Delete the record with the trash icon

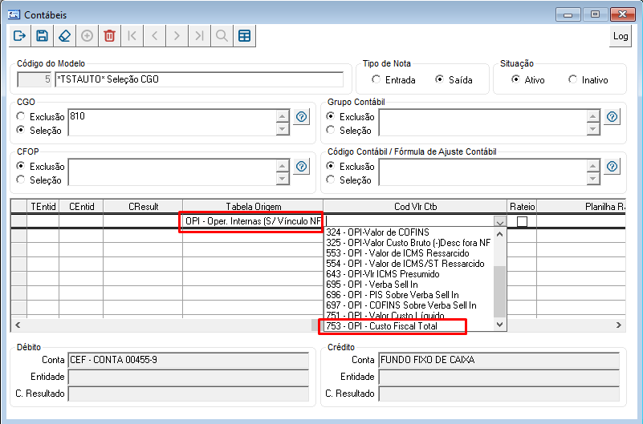click(x=109, y=36)
